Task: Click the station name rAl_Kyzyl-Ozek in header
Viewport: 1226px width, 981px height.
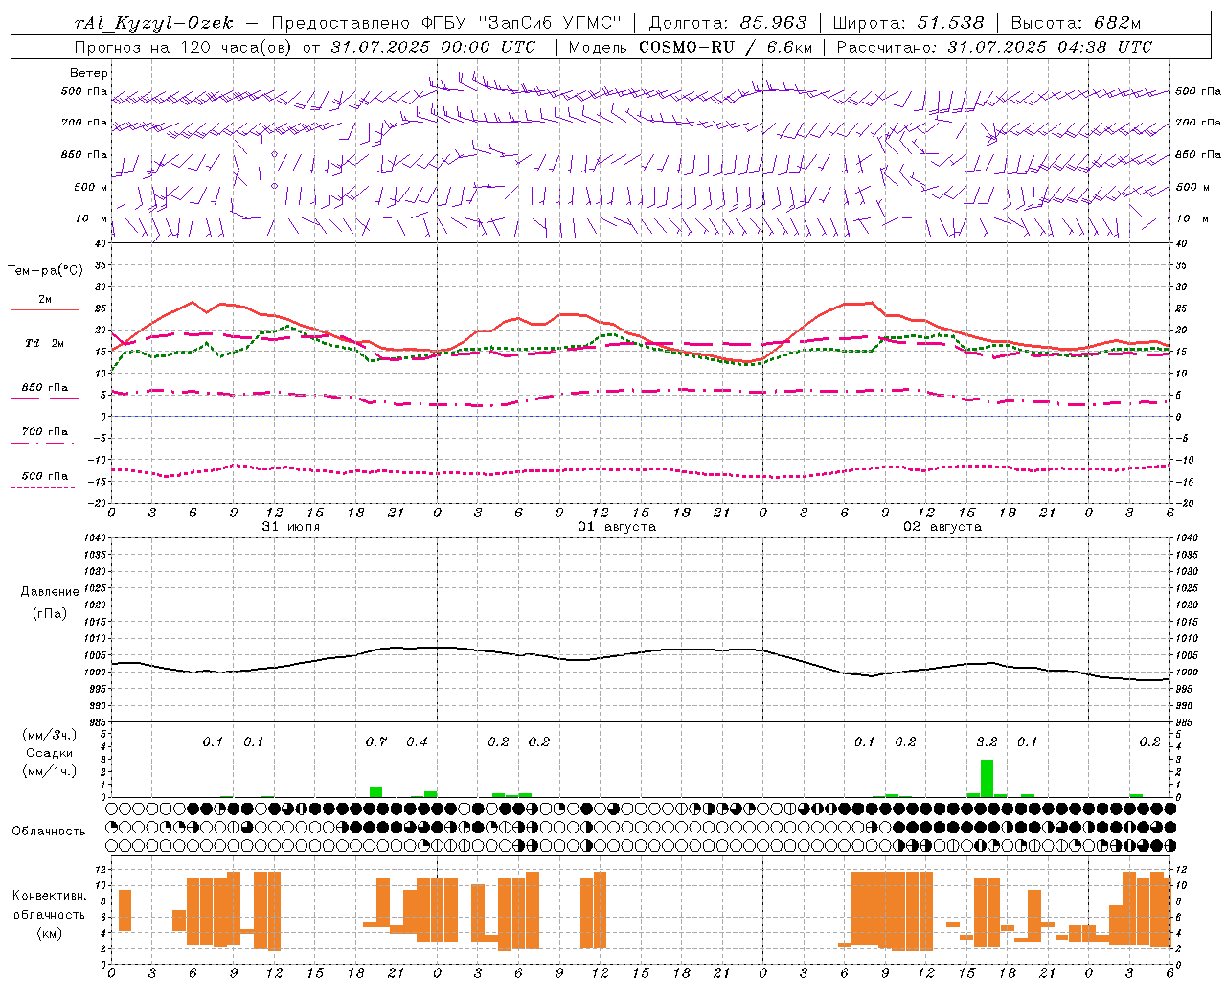Action: (x=153, y=24)
